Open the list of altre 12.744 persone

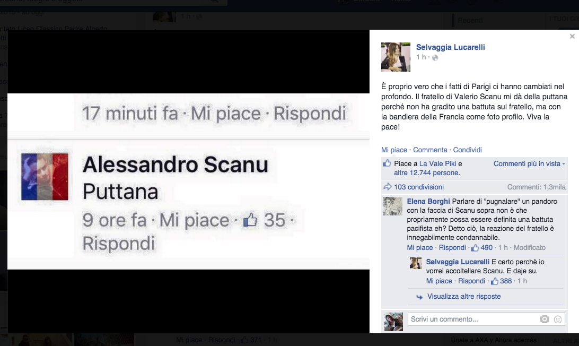point(426,173)
